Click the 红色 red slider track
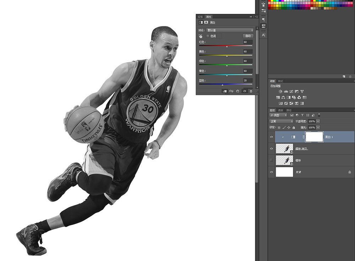The image size is (355, 261). (x=226, y=46)
